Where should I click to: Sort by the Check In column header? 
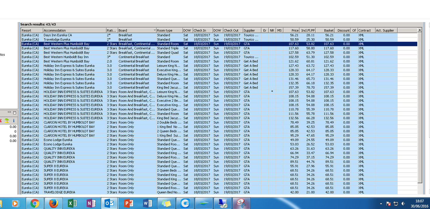coord(202,31)
